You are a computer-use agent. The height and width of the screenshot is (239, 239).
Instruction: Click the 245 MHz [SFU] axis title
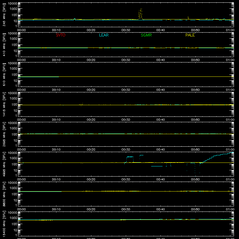click(x=4, y=15)
